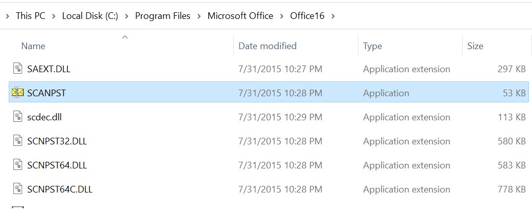Navigate to Local Disk (C:) breadcrumb

pyautogui.click(x=90, y=16)
